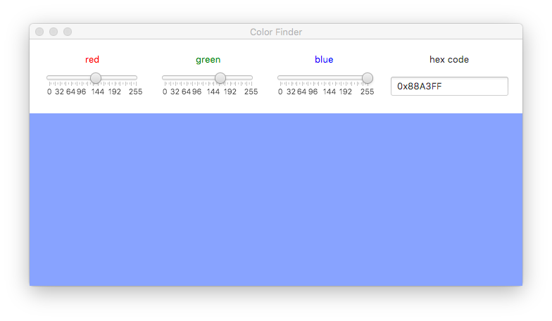The width and height of the screenshot is (552, 321).
Task: Click the blue slider thumb
Action: [368, 77]
